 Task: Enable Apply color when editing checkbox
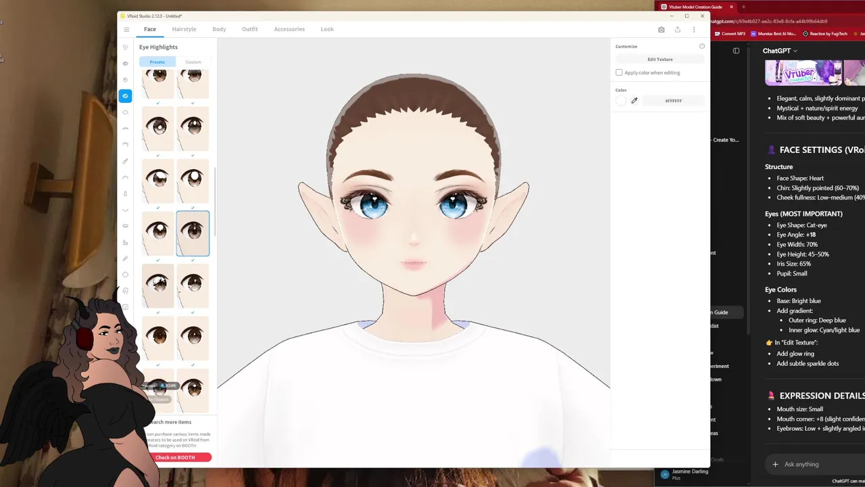pos(619,72)
